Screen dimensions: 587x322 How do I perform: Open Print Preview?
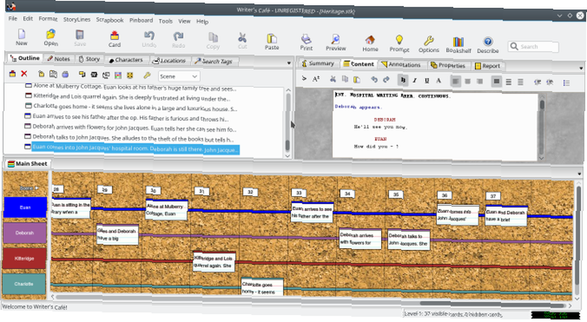(335, 43)
